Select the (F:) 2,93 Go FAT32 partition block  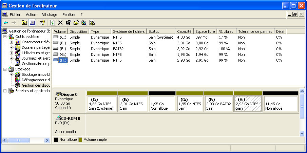pos(218,102)
